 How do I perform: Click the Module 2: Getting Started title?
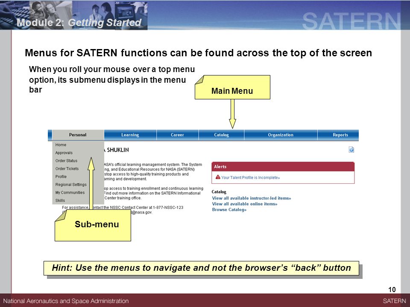[x=79, y=23]
